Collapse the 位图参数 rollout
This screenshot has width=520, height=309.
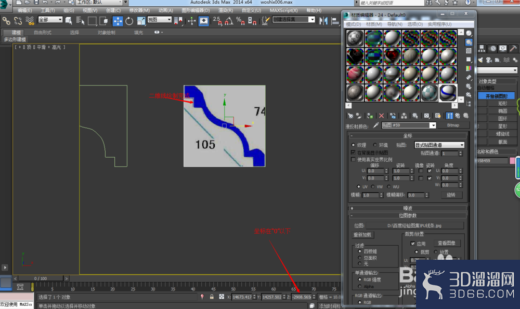coord(408,216)
